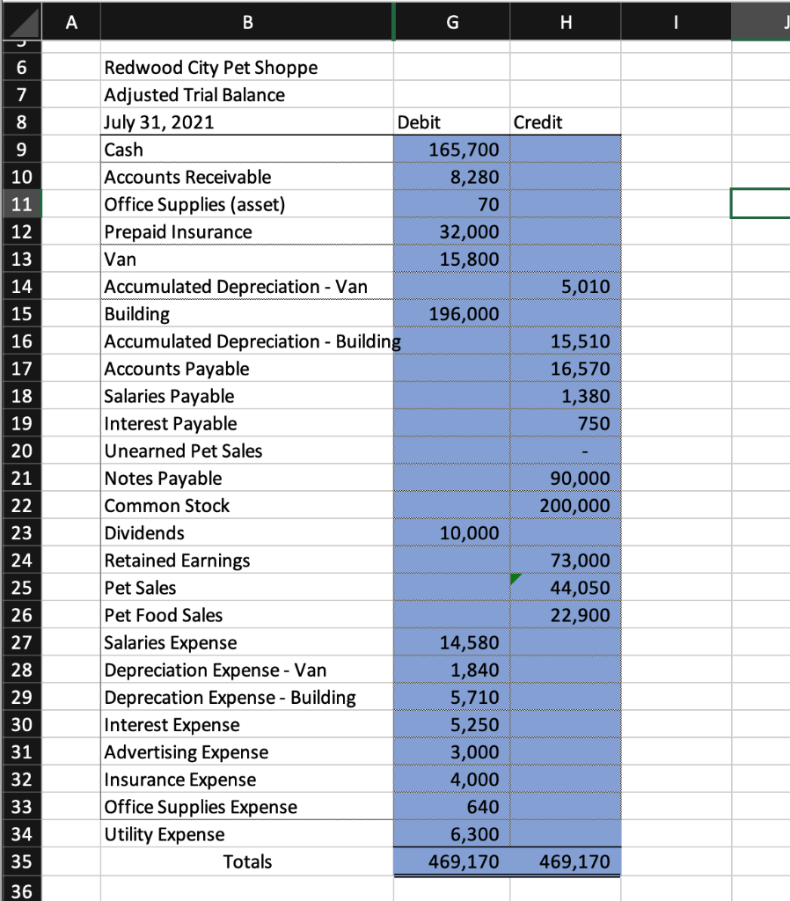Click the 'Utility Expense' label cell

tap(247, 834)
